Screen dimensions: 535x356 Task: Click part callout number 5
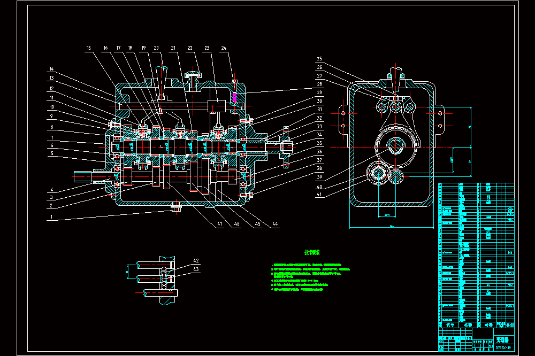point(52,153)
